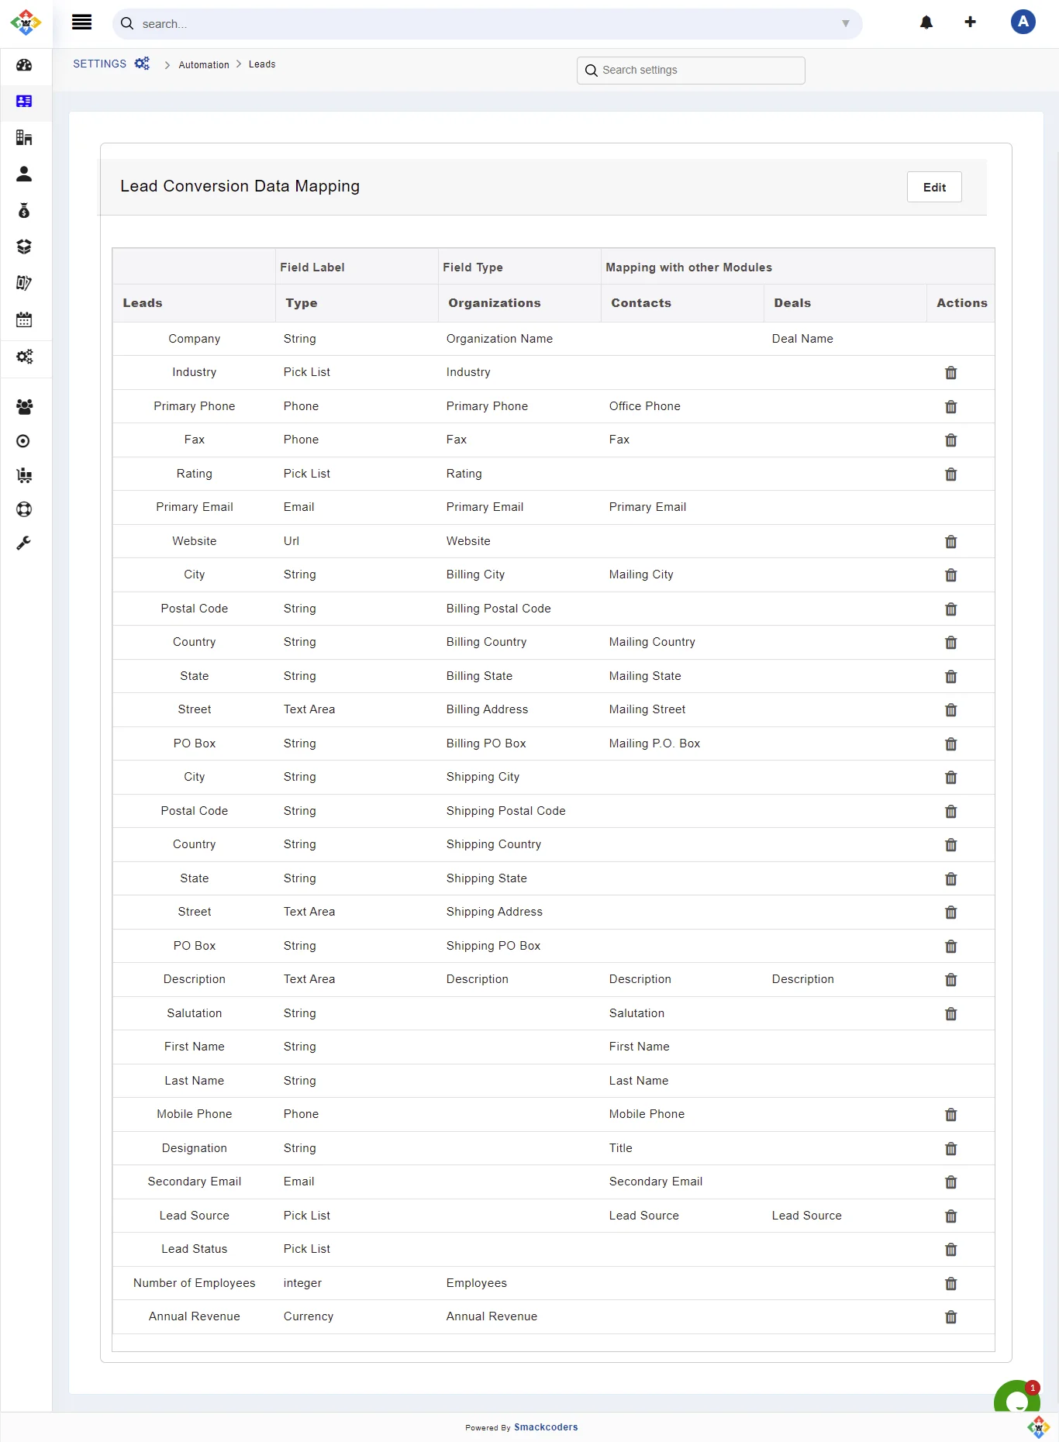Click the money bag Deals icon
The height and width of the screenshot is (1442, 1059).
[24, 211]
